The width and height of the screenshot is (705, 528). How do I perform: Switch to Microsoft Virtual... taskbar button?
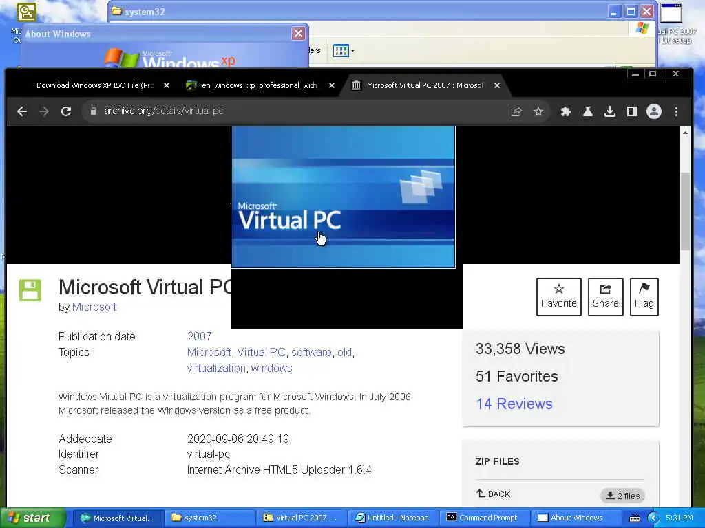[x=118, y=518]
